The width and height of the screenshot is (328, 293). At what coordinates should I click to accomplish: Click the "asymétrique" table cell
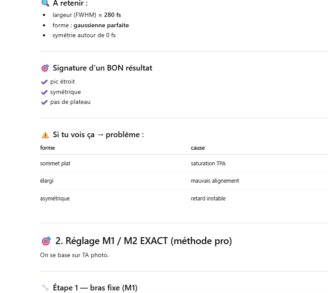click(x=55, y=199)
